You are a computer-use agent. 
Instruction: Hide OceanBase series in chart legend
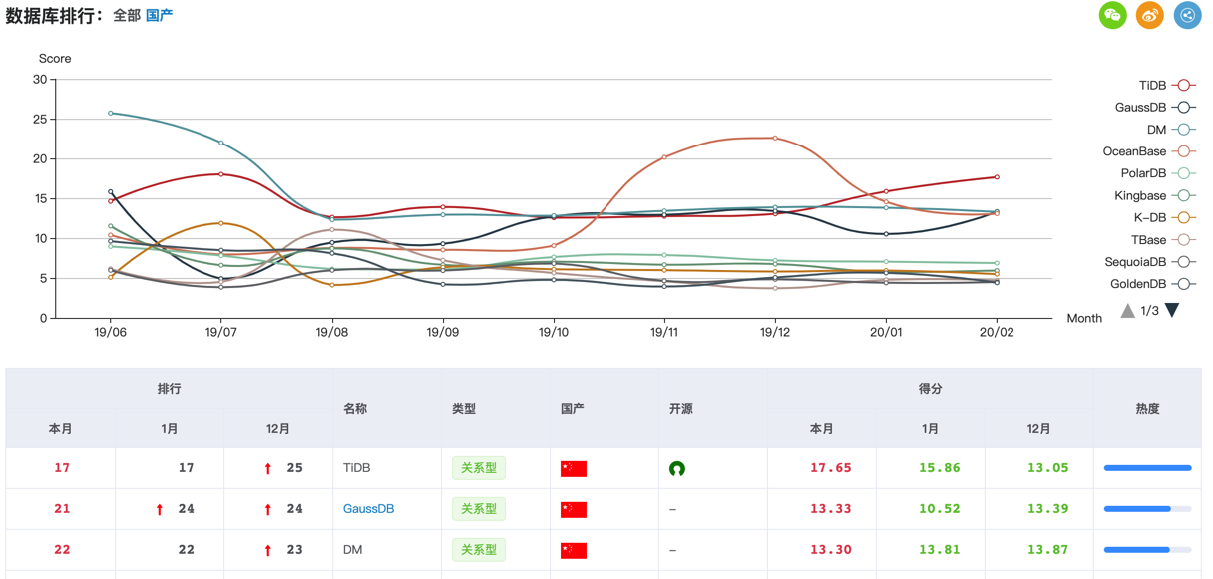pyautogui.click(x=1149, y=151)
